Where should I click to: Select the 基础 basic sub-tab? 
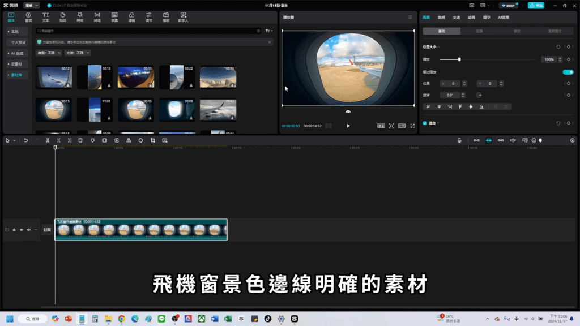[442, 31]
